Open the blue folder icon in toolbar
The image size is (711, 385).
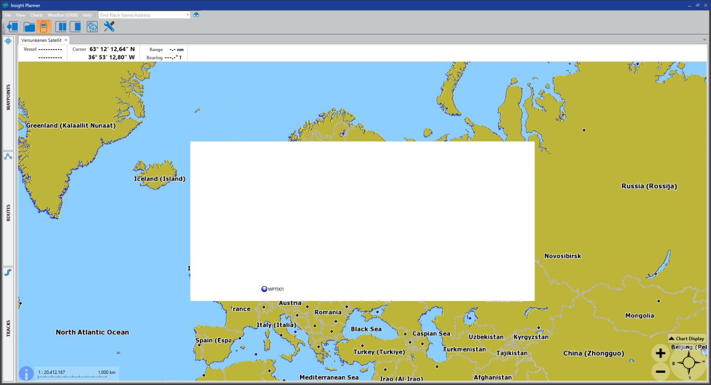tap(29, 27)
